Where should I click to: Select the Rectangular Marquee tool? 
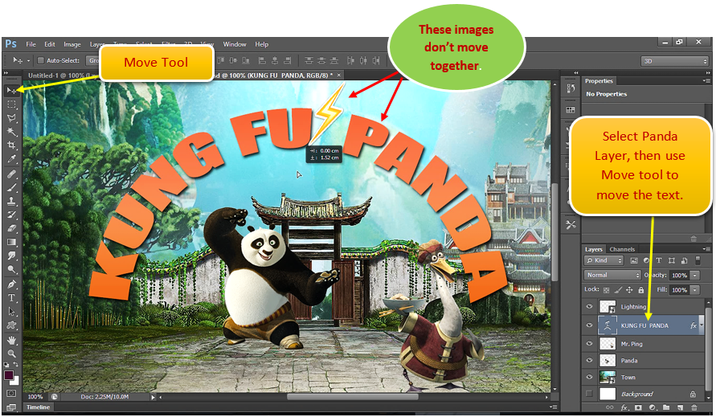11,104
